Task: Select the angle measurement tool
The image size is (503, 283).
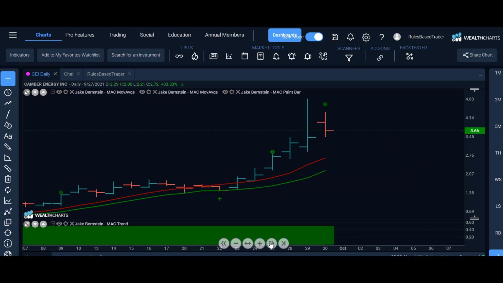Action: pyautogui.click(x=8, y=158)
